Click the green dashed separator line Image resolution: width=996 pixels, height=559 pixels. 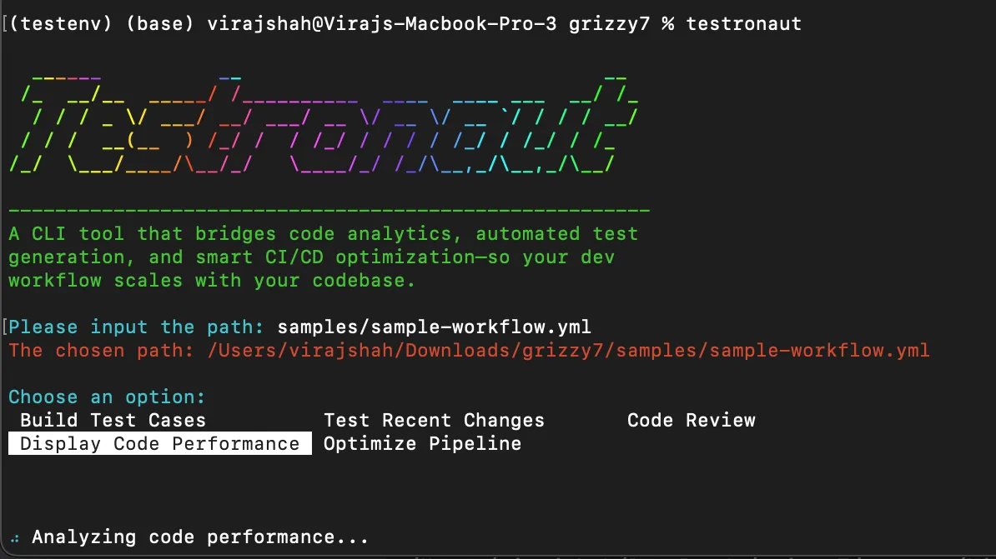(x=329, y=209)
